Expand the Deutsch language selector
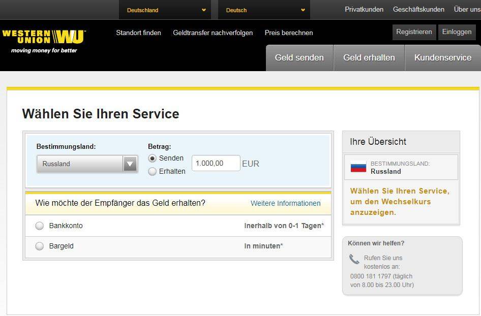 [x=265, y=10]
